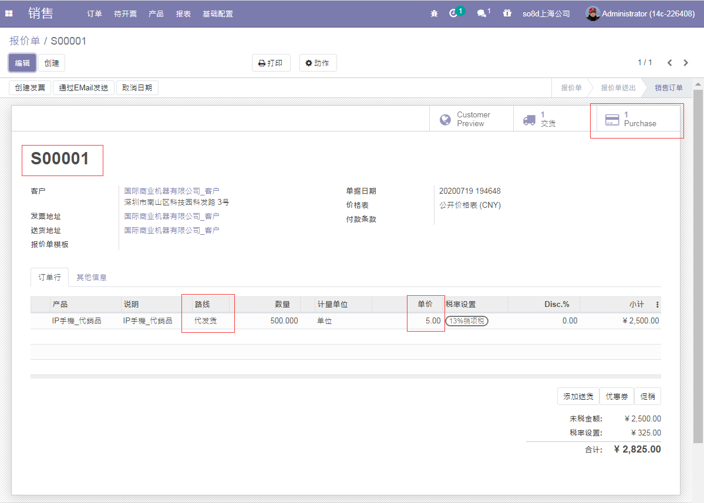
Task: Click the 编辑 edit button
Action: tap(22, 63)
